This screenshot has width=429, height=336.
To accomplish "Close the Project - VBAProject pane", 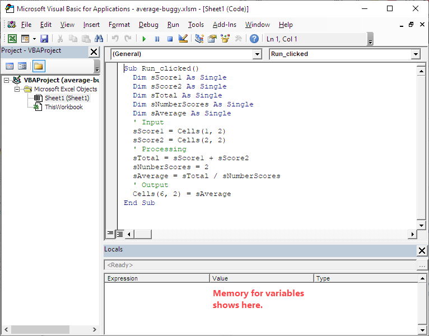I will click(94, 52).
